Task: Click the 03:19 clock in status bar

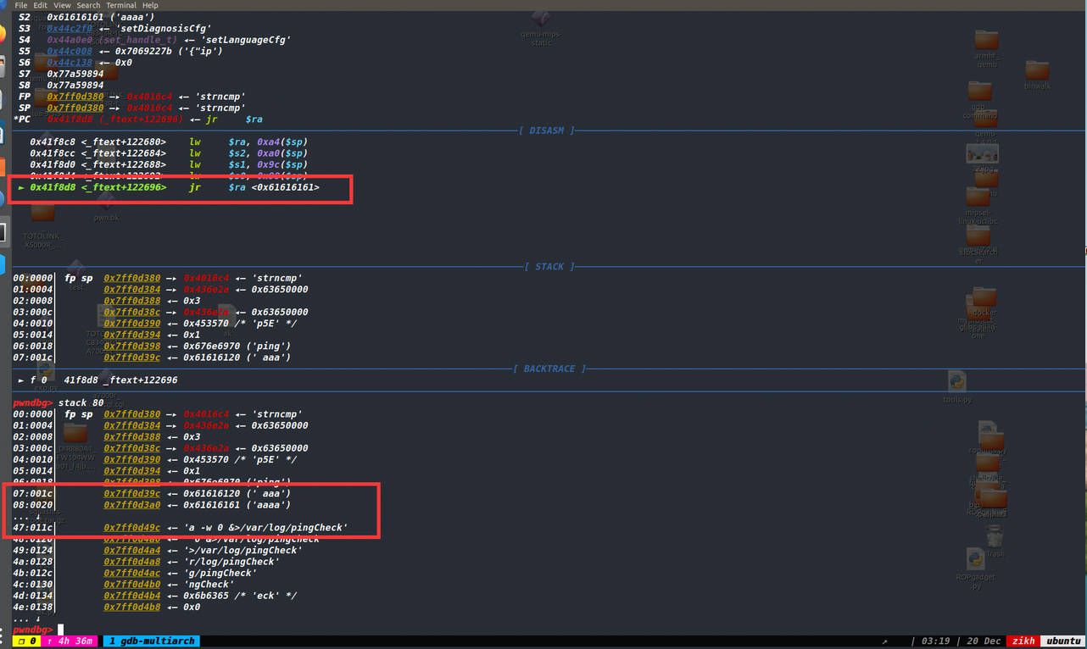Action: click(934, 641)
